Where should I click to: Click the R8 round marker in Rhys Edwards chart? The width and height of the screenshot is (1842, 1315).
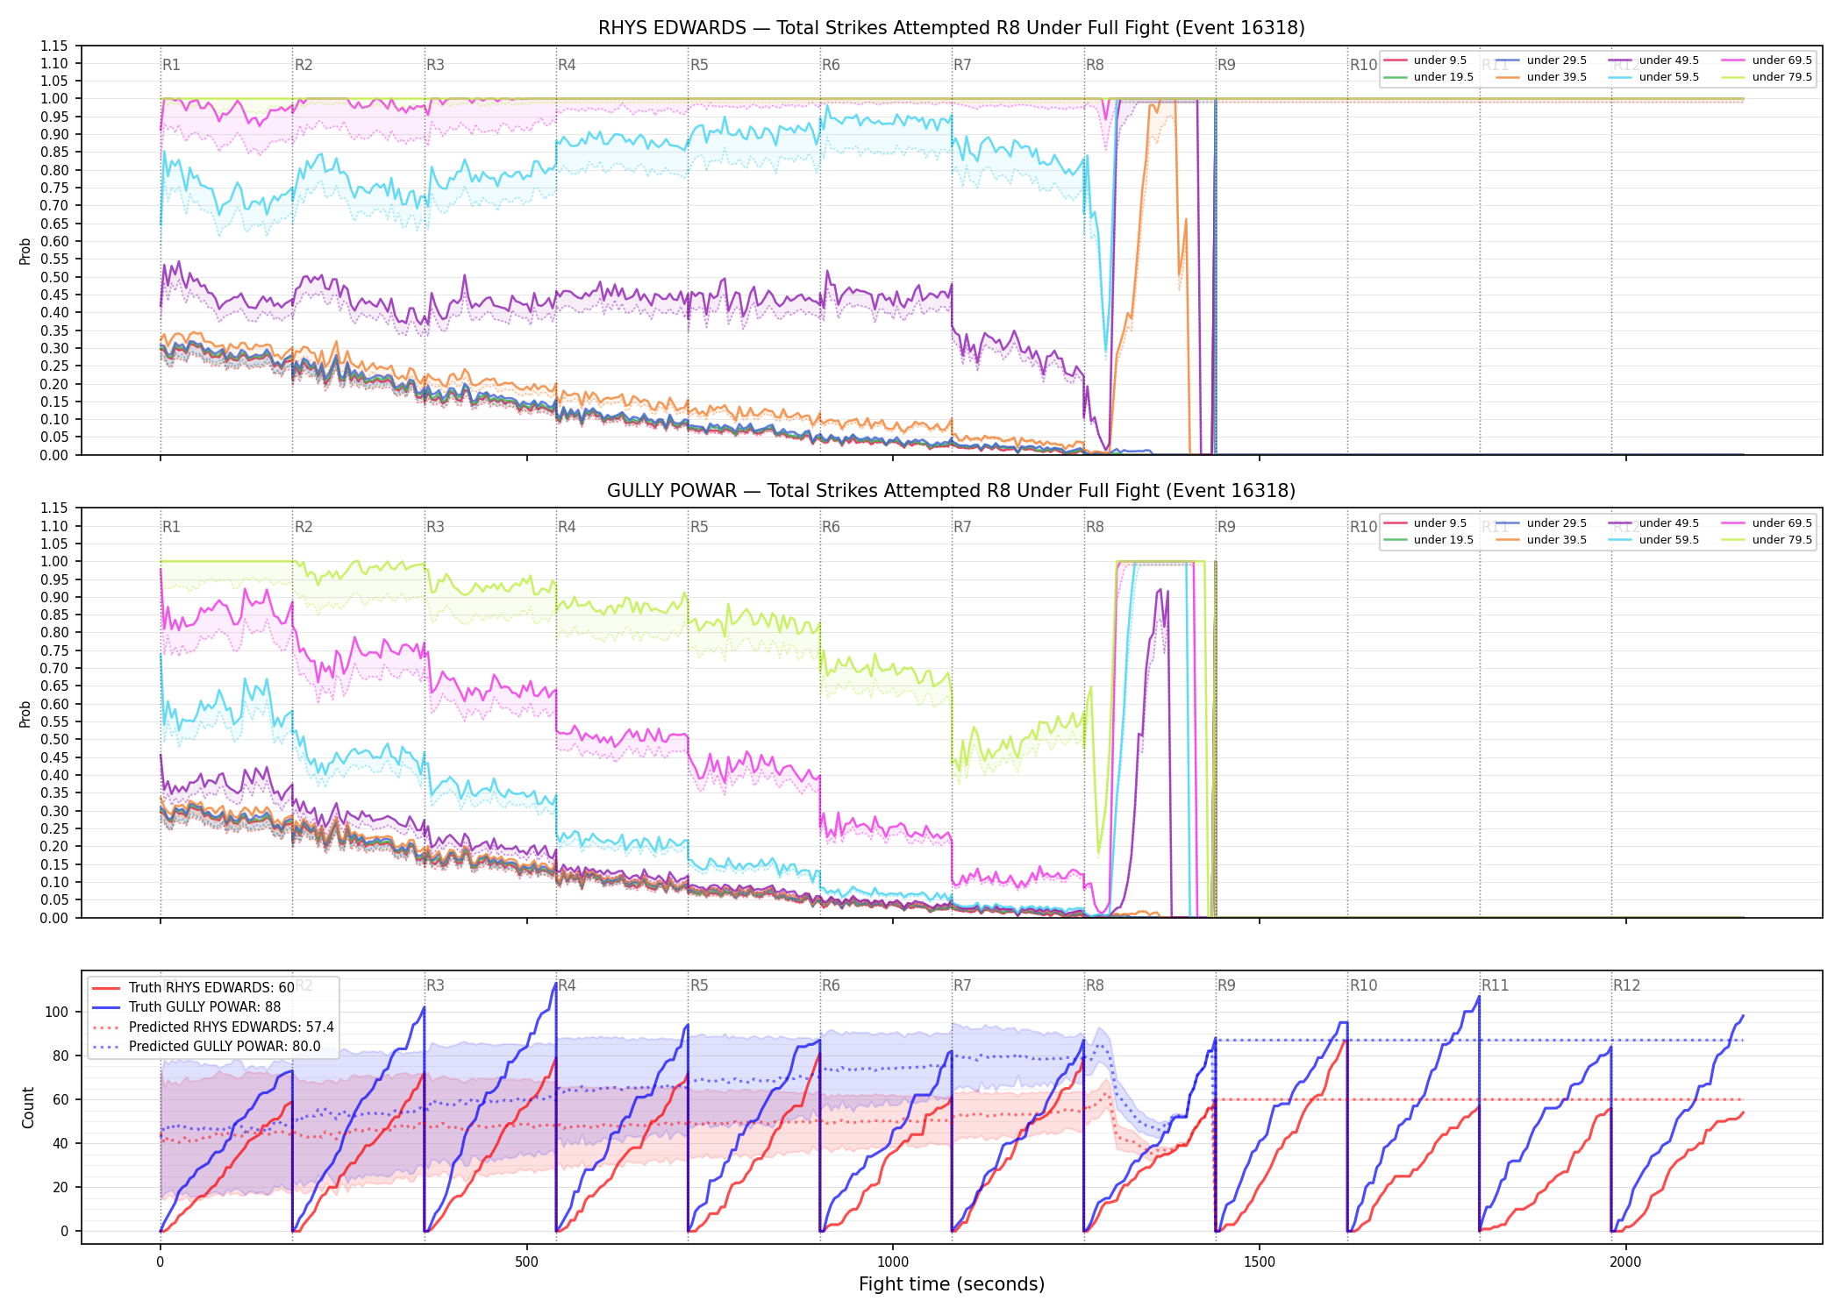(x=1095, y=65)
